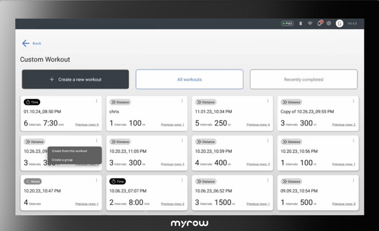Open the settings gear icon
This screenshot has height=231, width=379.
(x=328, y=23)
